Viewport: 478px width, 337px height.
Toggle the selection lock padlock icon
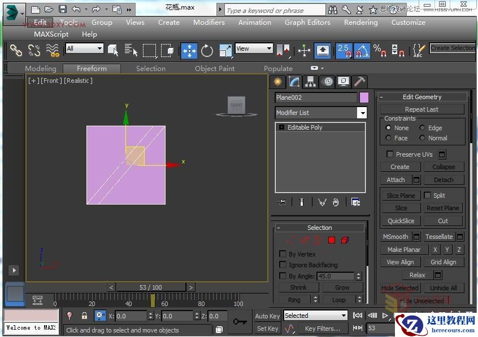(84, 316)
